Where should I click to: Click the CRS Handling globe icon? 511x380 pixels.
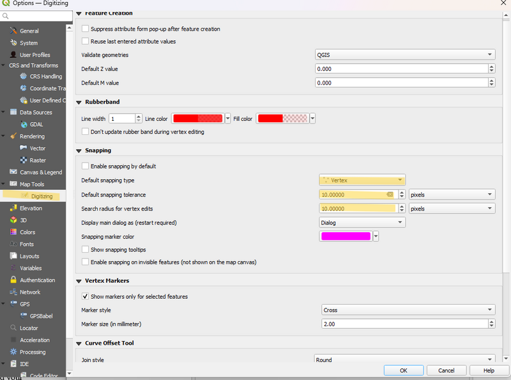24,76
